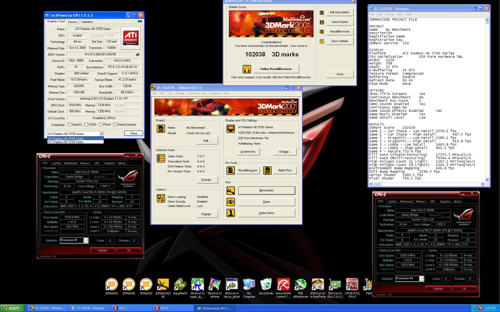Viewport: 500px width, 312px height.
Task: Click the Online ResultBrowser icon in score window
Action: click(x=247, y=69)
